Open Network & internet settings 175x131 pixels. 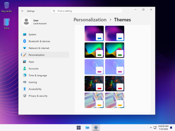click(x=45, y=48)
